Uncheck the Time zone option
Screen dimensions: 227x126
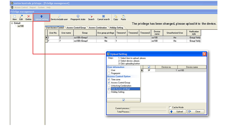tap(109, 79)
